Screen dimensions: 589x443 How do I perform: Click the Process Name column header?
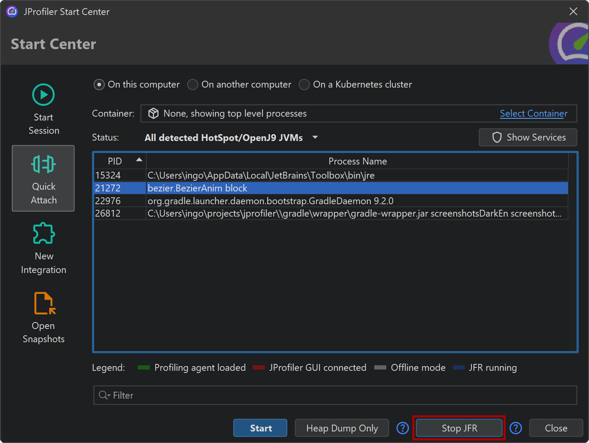357,161
